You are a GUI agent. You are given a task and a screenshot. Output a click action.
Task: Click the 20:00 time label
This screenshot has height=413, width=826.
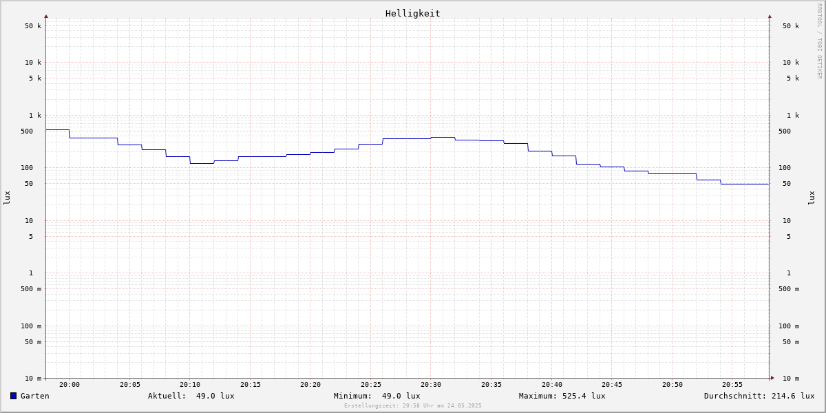pyautogui.click(x=70, y=385)
